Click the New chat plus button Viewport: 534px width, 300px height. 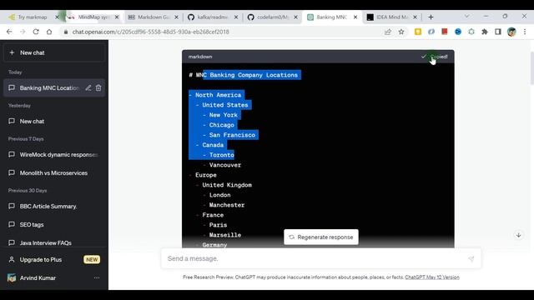click(53, 52)
